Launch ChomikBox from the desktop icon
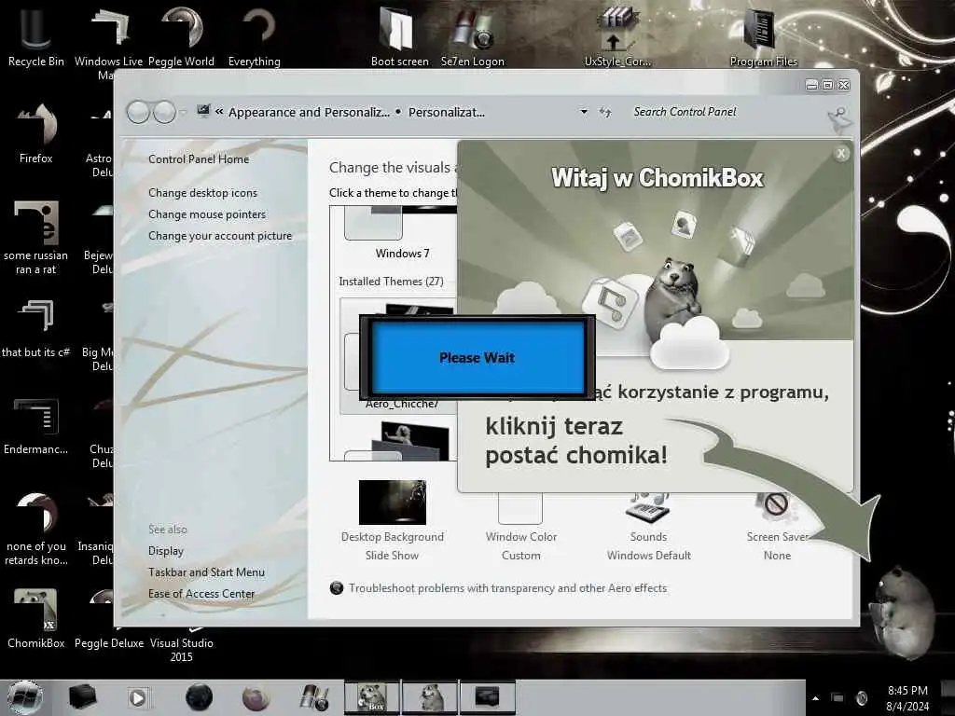Screen dimensions: 955x716 (x=36, y=617)
